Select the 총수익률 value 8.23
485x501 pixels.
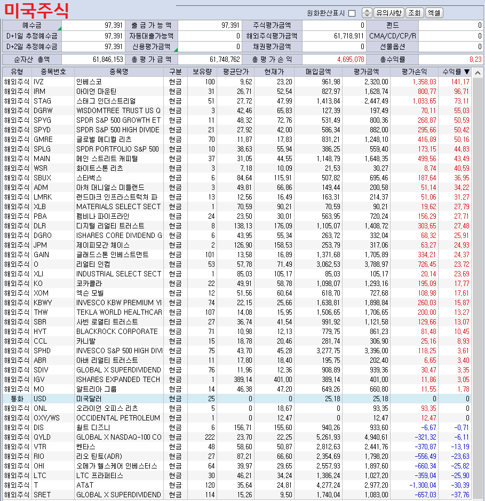click(451, 59)
